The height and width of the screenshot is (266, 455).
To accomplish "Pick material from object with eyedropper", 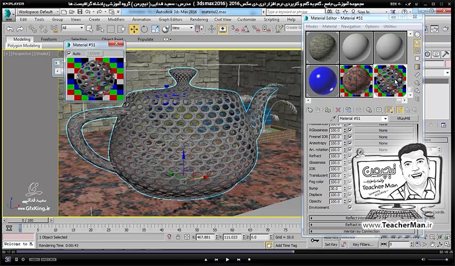I will [333, 118].
